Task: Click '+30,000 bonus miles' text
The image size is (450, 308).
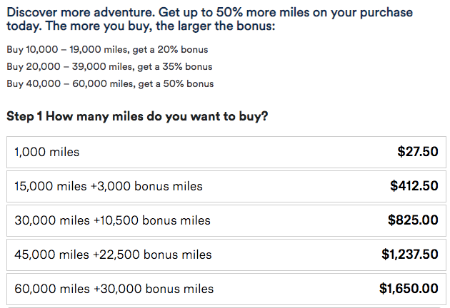Action: tap(154, 289)
